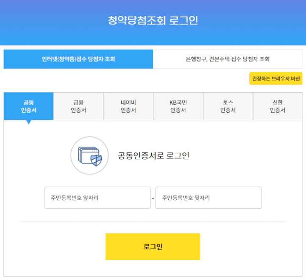
Task: Click the small triangle pointer below 공동인증서
Action: 29,122
